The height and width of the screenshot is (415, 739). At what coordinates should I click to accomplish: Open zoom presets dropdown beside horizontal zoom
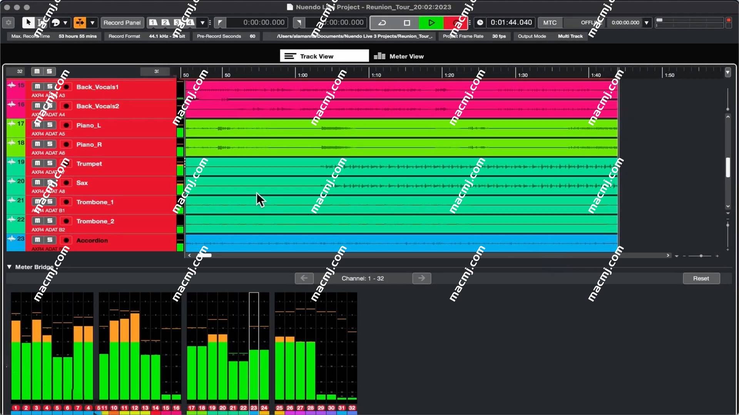click(x=677, y=256)
